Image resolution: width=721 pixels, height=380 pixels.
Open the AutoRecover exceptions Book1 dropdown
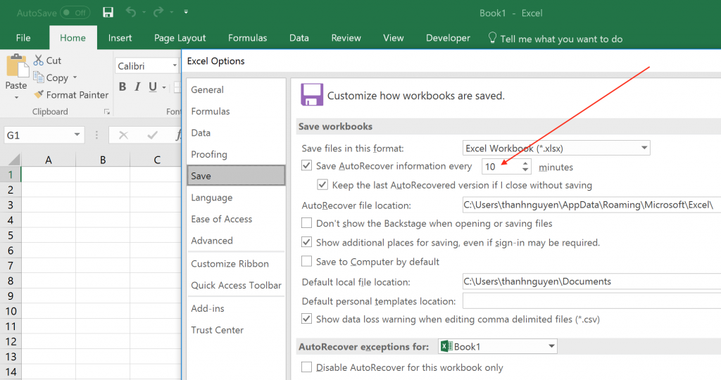(498, 346)
